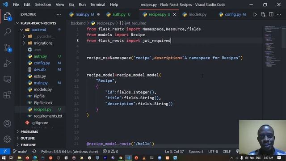The height and width of the screenshot is (161, 286).
Task: Change end of line sequence CRLF
Action: (227, 152)
